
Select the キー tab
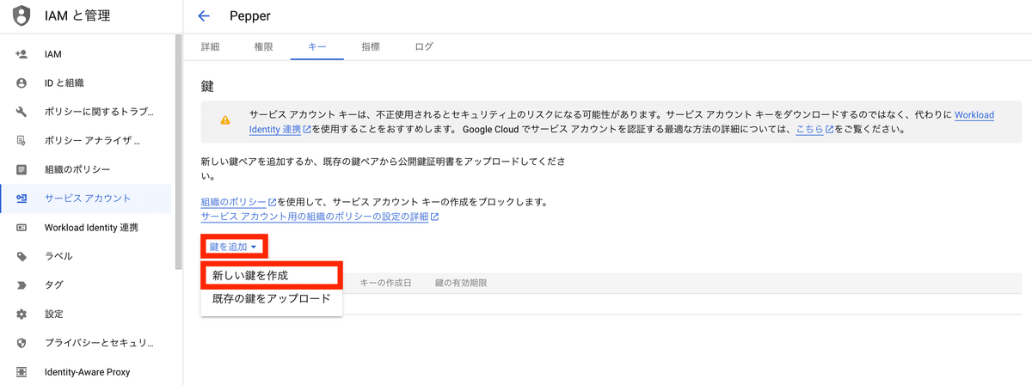click(x=316, y=46)
